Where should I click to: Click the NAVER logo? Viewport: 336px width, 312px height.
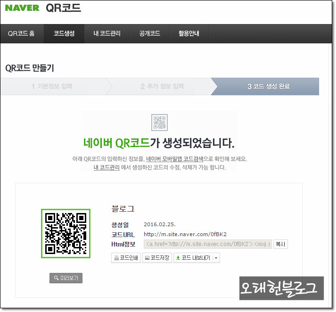point(22,8)
